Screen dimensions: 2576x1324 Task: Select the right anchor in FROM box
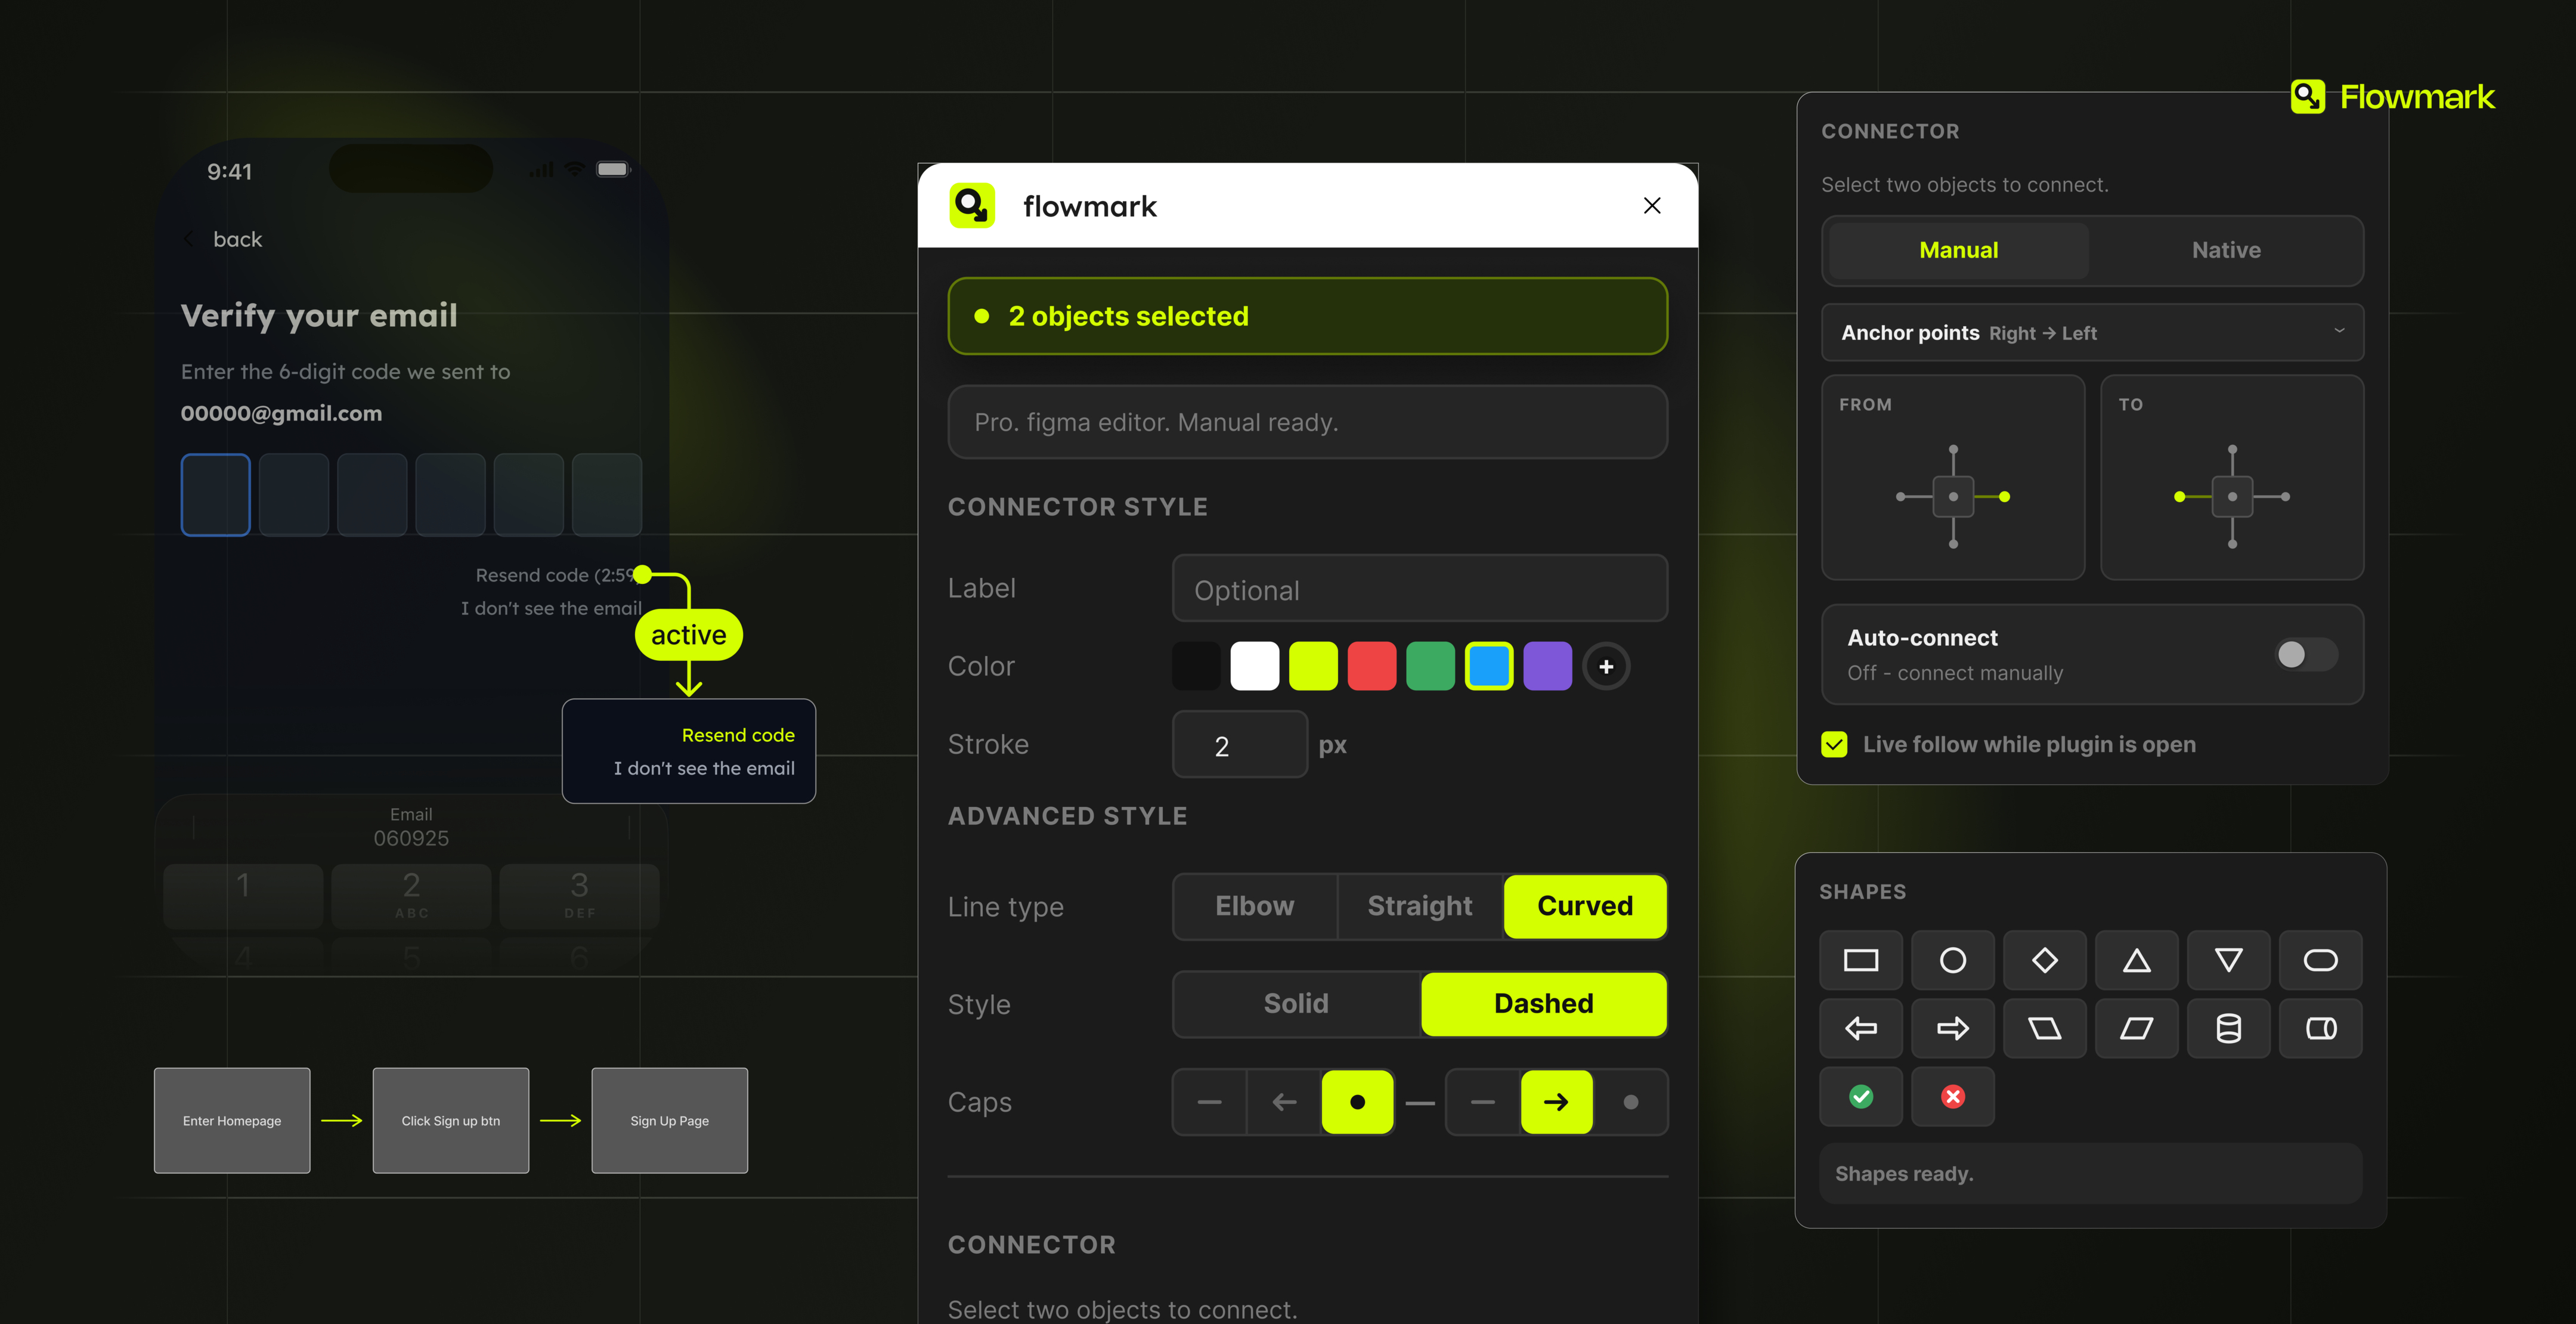2004,497
